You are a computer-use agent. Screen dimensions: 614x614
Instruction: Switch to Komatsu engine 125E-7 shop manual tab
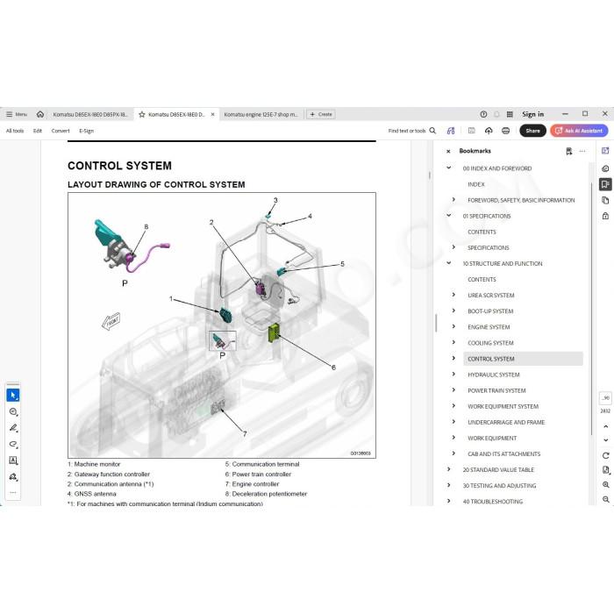tap(261, 114)
